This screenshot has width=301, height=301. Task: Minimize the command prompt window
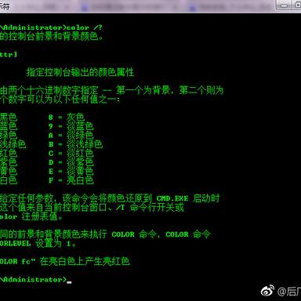click(x=284, y=5)
